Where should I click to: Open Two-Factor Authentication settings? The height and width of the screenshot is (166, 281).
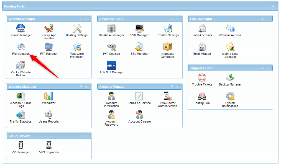167,96
